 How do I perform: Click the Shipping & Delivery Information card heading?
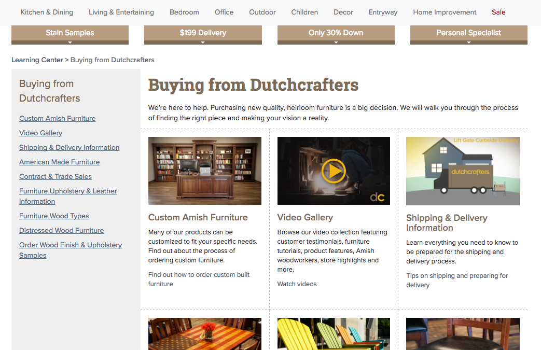447,223
